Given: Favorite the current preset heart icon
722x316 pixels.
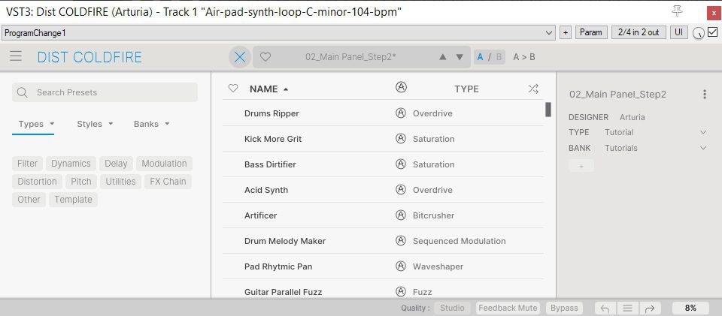Looking at the screenshot, I should click(x=265, y=57).
